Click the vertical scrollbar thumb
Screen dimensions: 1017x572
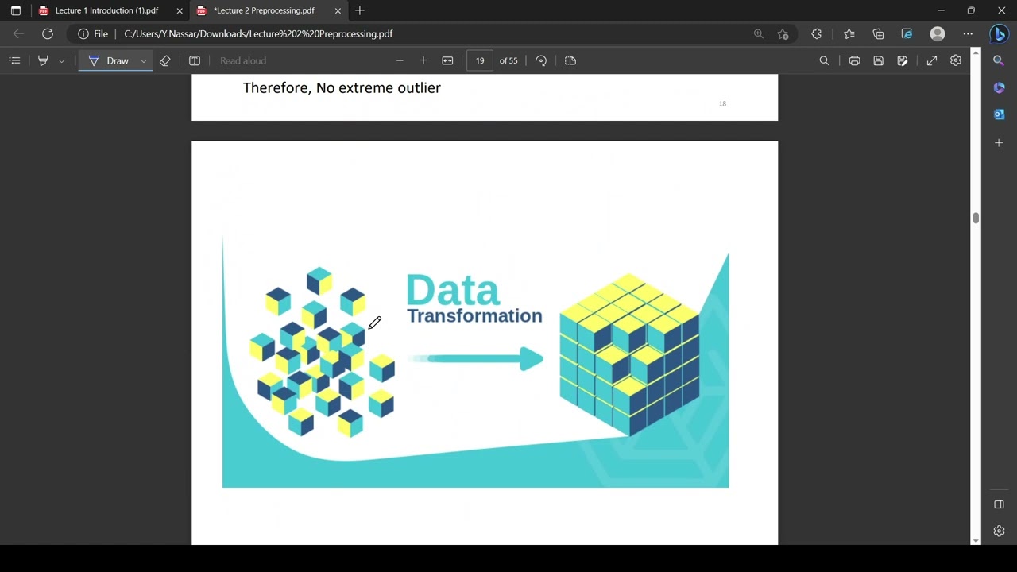[976, 218]
